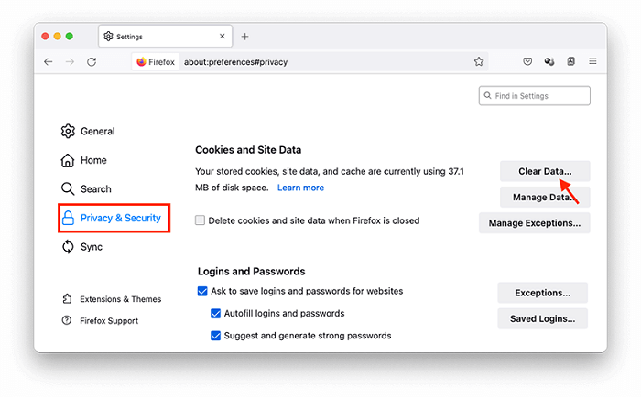Image resolution: width=641 pixels, height=397 pixels.
Task: Toggle Suggest and generate strong passwords
Action: tap(215, 336)
